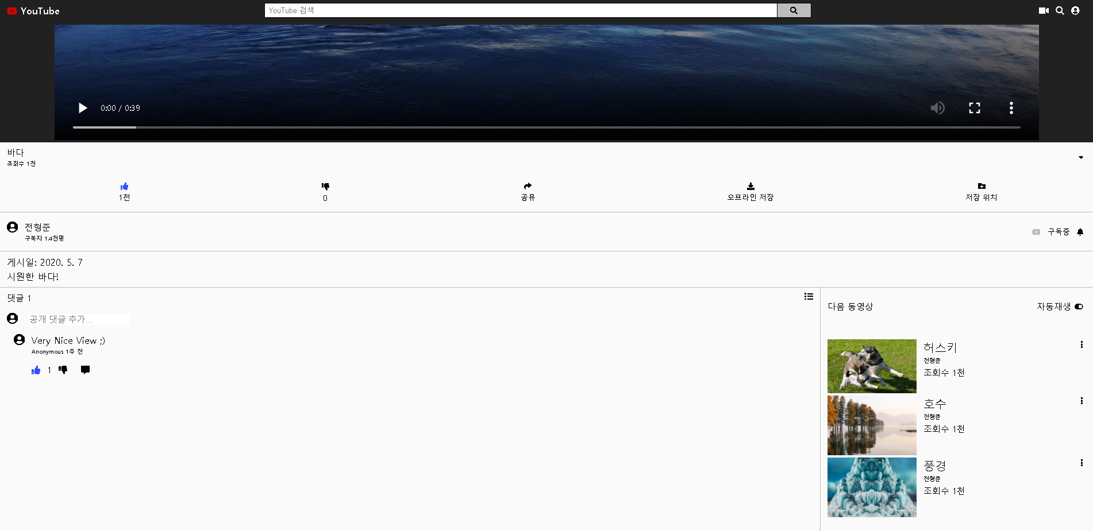Toggle the 자동재생 autoplay switch

click(1079, 307)
